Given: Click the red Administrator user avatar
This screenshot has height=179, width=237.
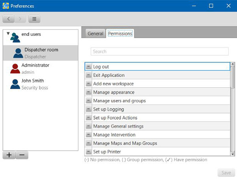Looking at the screenshot, I should [15, 69].
